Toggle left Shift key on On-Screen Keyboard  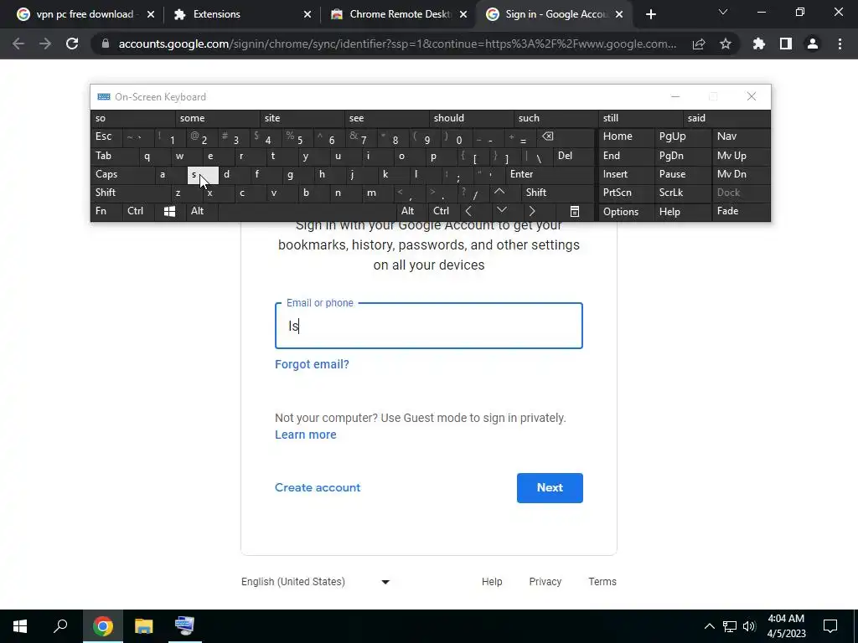point(130,193)
